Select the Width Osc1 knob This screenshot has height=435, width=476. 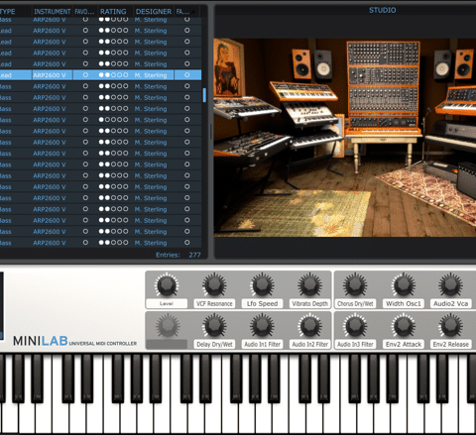pyautogui.click(x=404, y=285)
